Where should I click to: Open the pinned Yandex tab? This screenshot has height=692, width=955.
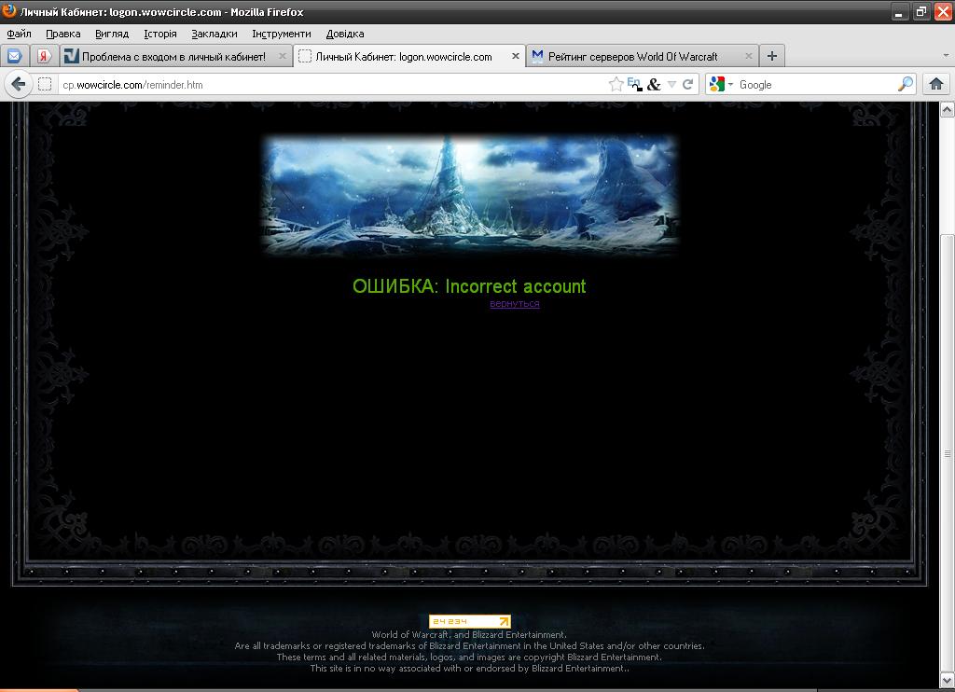(43, 56)
